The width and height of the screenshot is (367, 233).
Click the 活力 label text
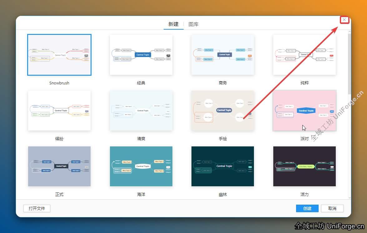coord(305,194)
